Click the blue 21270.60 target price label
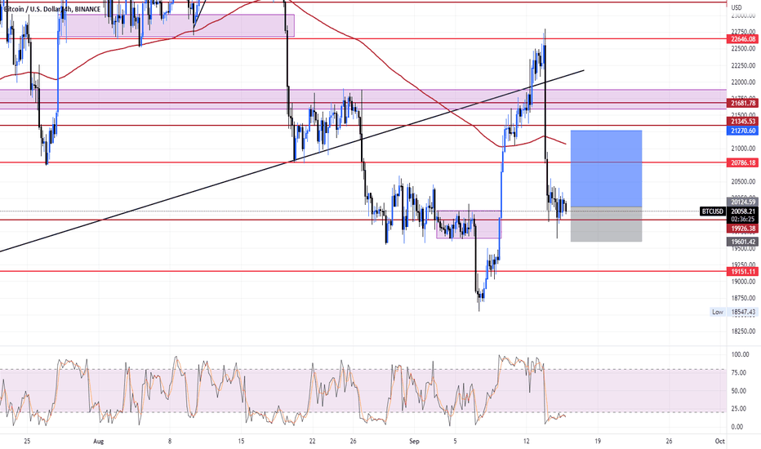Viewport: 761px width, 449px height. coord(742,131)
